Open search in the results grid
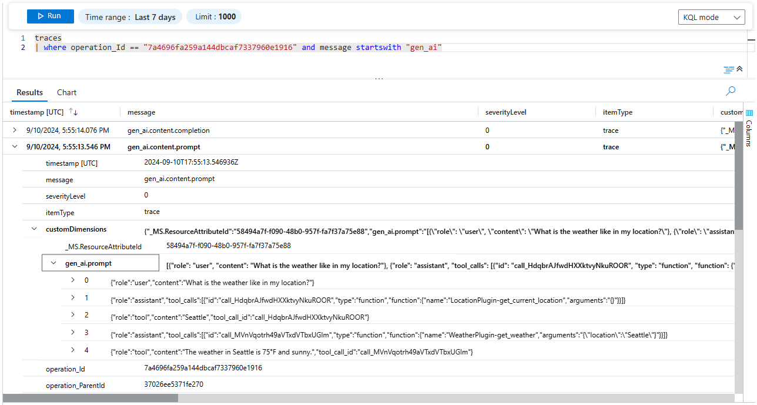The height and width of the screenshot is (405, 757). point(730,91)
